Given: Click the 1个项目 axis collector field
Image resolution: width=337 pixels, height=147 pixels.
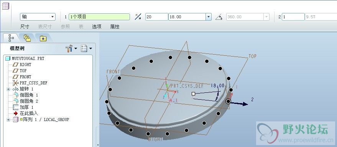Looking at the screenshot, I should tap(99, 17).
